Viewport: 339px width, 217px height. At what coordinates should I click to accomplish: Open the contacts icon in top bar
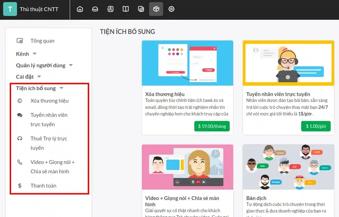coord(110,9)
